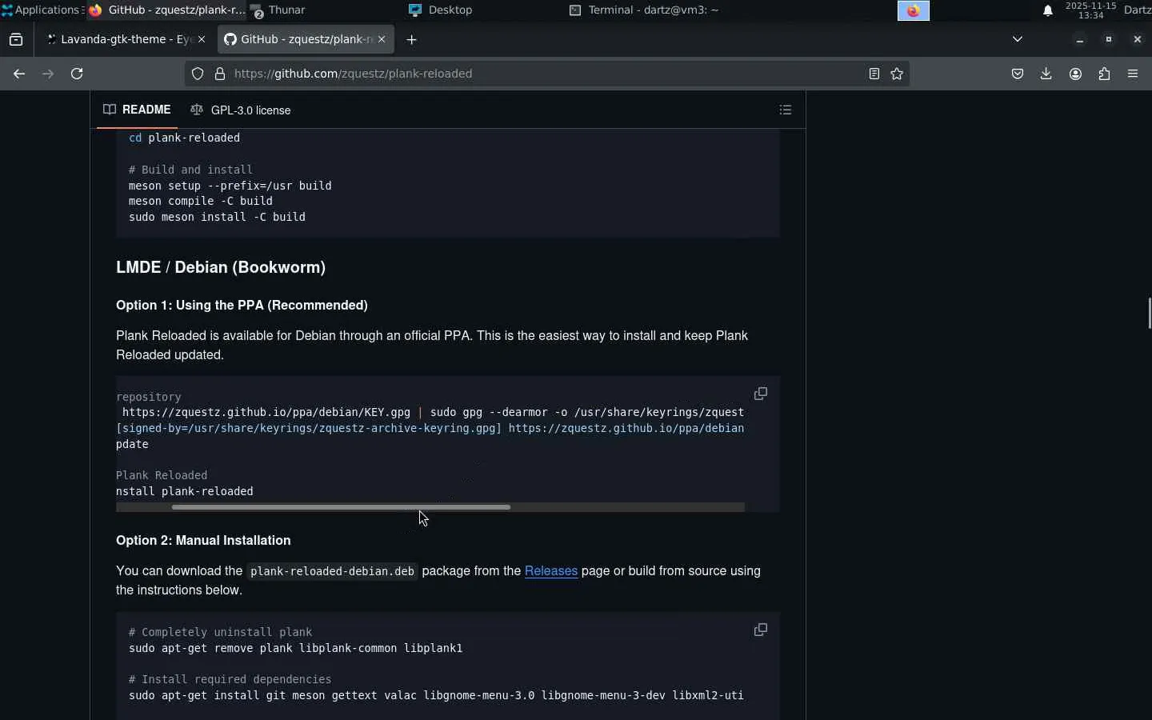
Task: Focus the GitHub Firefox window in the taskbar
Action: click(x=166, y=10)
